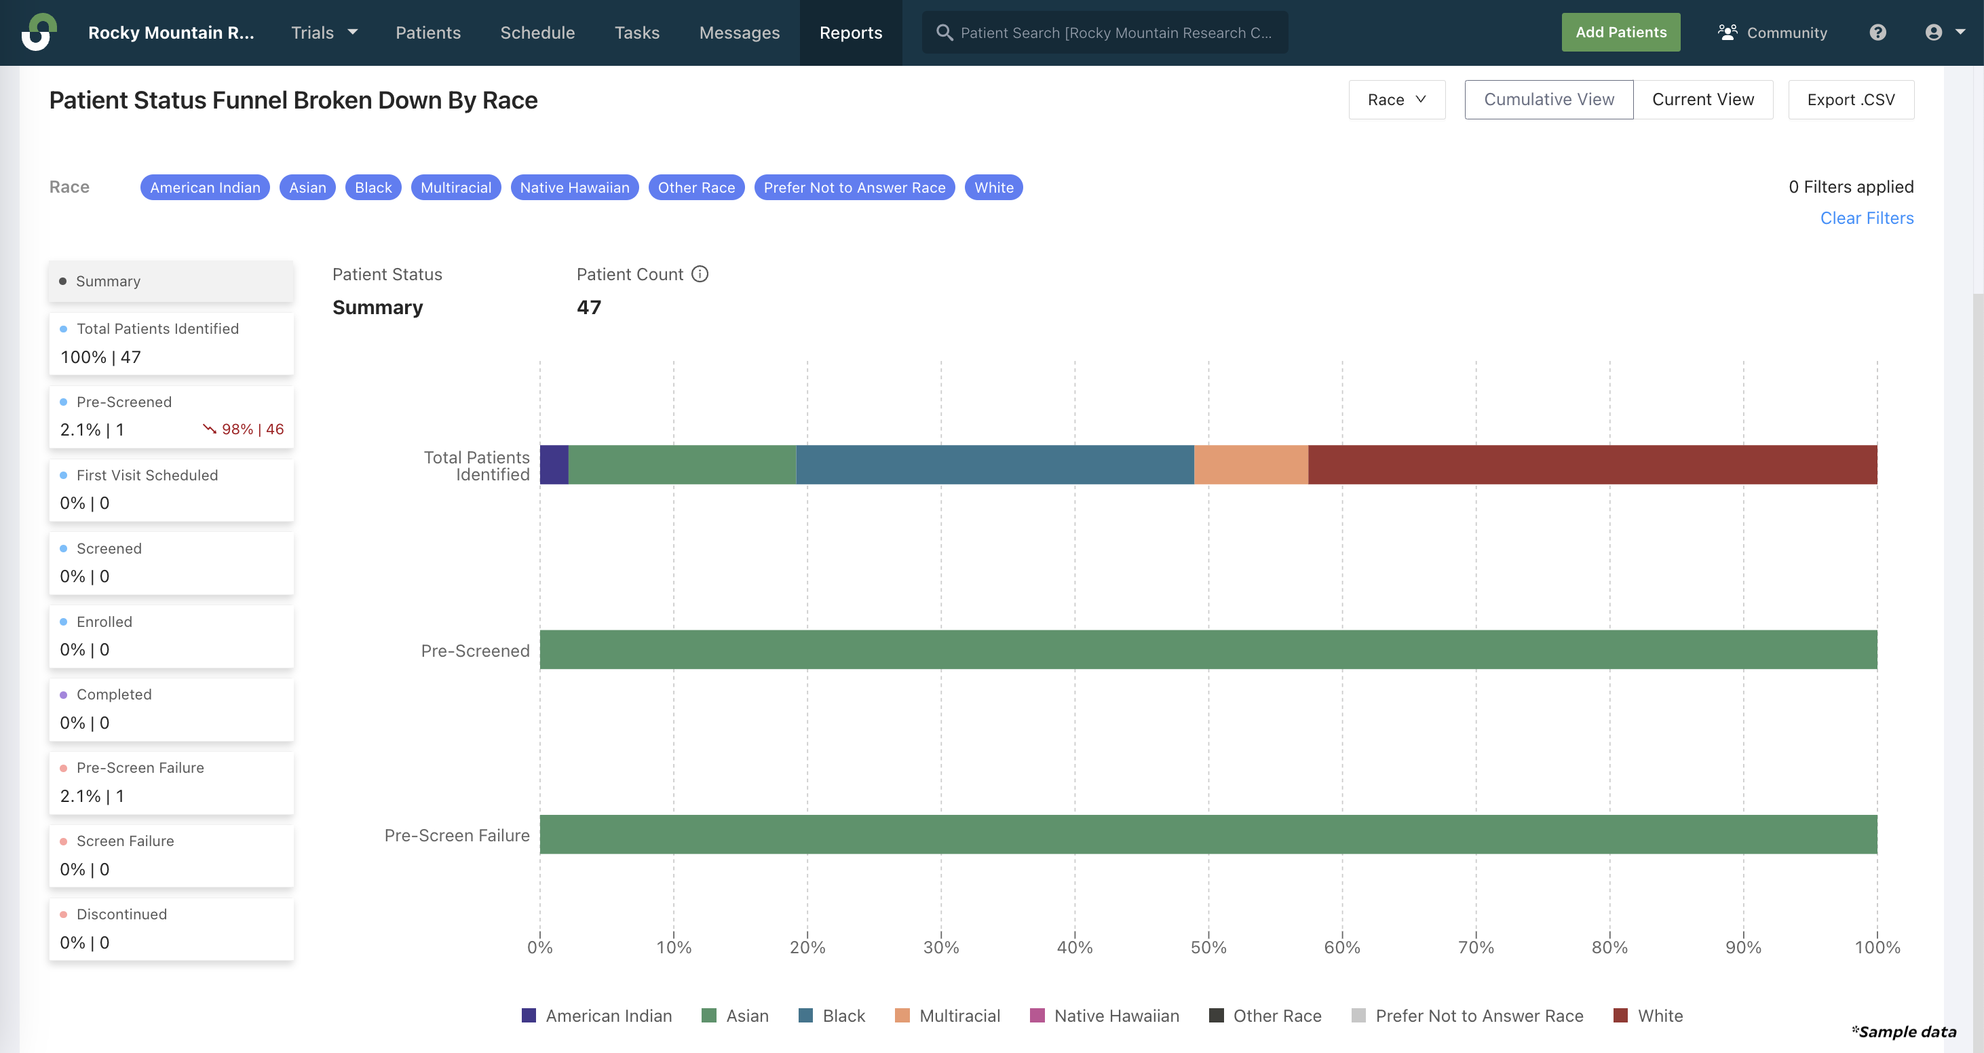
Task: Switch to Current View mode
Action: 1703,98
